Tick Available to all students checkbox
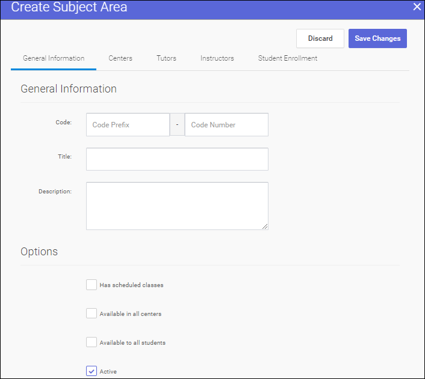This screenshot has width=425, height=379. pyautogui.click(x=92, y=342)
